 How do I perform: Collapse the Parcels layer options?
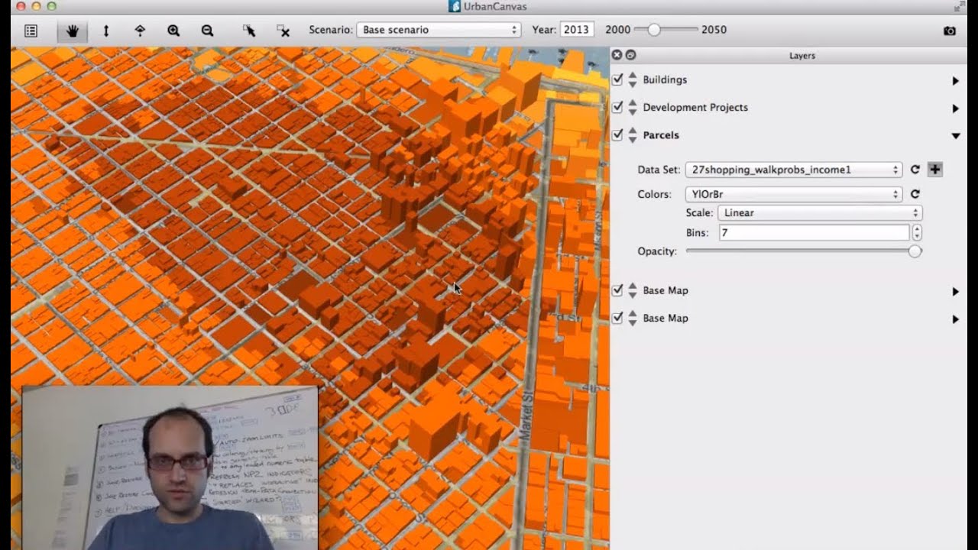click(955, 136)
